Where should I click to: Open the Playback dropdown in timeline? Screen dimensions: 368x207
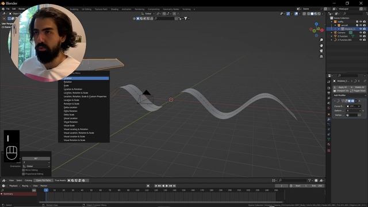[x=14, y=186]
